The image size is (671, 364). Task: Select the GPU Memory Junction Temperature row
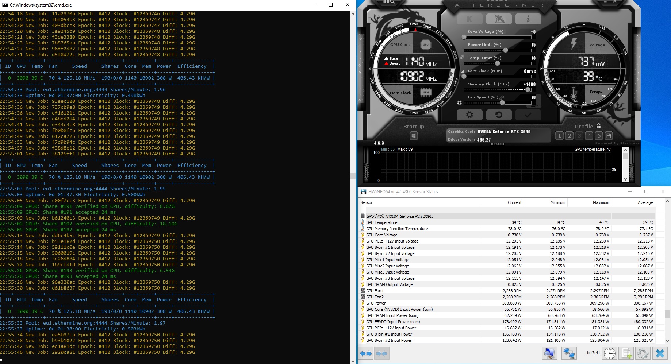(x=507, y=229)
